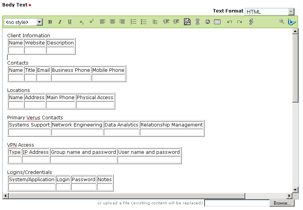Click the empty cell under Website column
Screen dimensions: 303x210
click(35, 50)
